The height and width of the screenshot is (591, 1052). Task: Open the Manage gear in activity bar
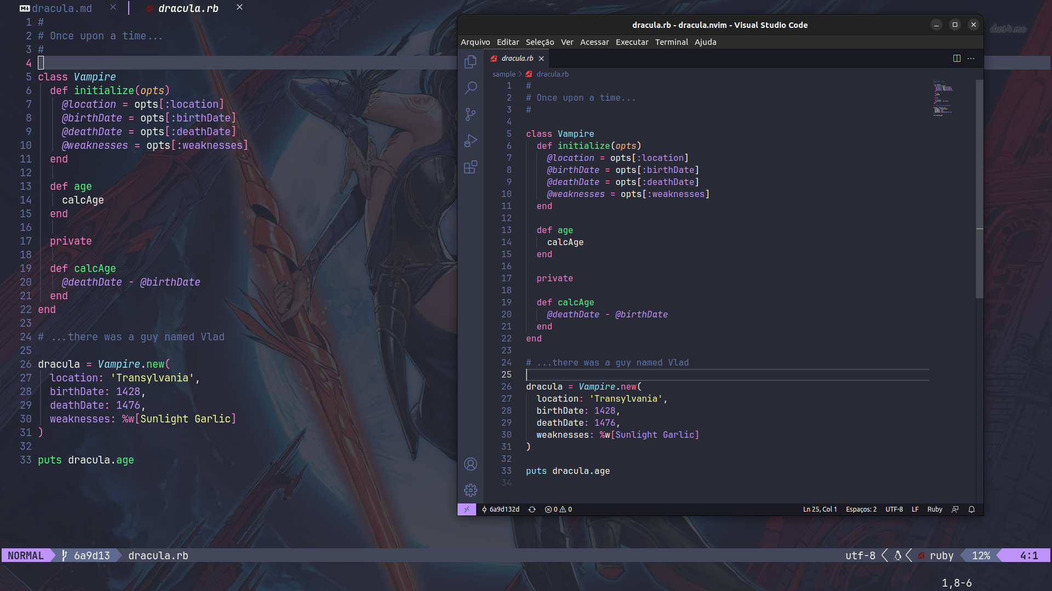470,490
